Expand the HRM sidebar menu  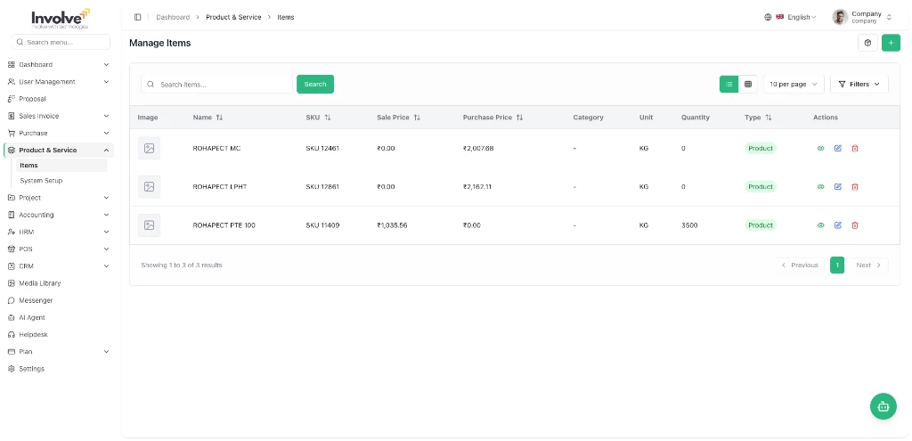coord(58,232)
